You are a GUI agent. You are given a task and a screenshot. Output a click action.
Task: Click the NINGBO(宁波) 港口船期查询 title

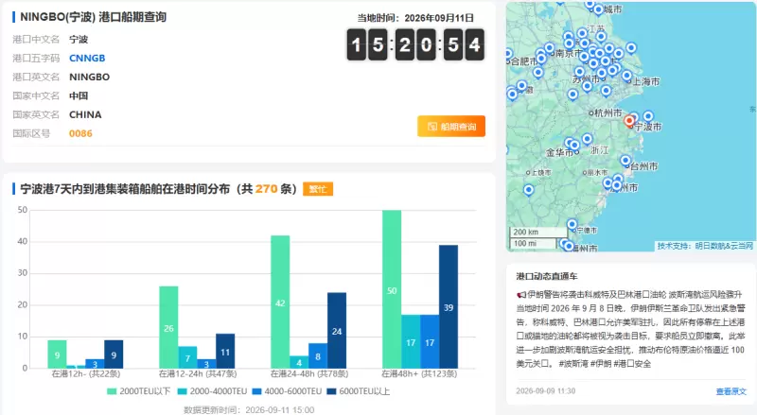[93, 17]
